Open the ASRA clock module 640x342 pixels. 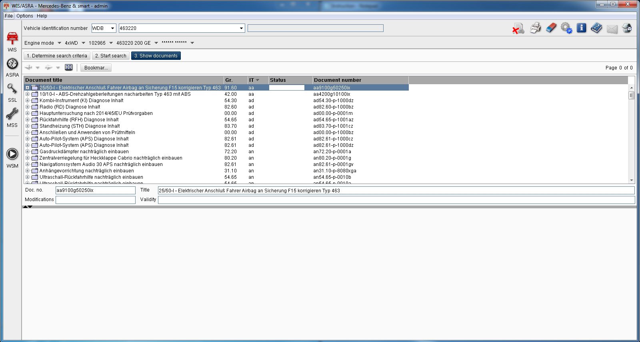pyautogui.click(x=12, y=67)
